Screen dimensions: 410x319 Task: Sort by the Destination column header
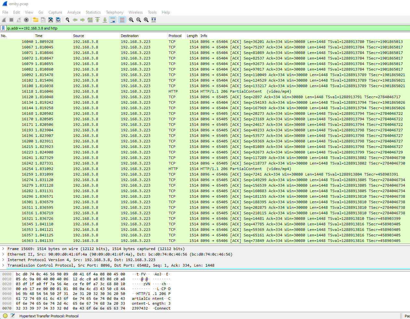[x=130, y=36]
